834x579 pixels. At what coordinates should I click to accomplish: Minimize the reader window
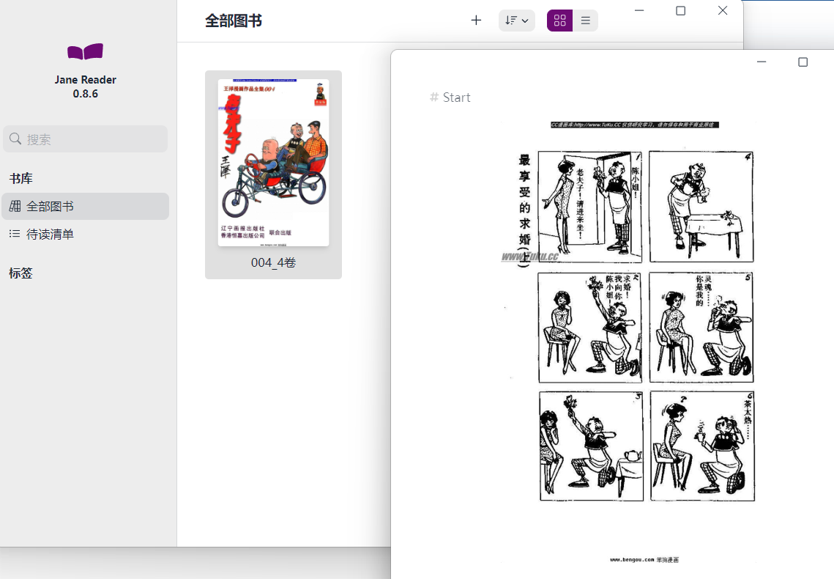point(762,62)
